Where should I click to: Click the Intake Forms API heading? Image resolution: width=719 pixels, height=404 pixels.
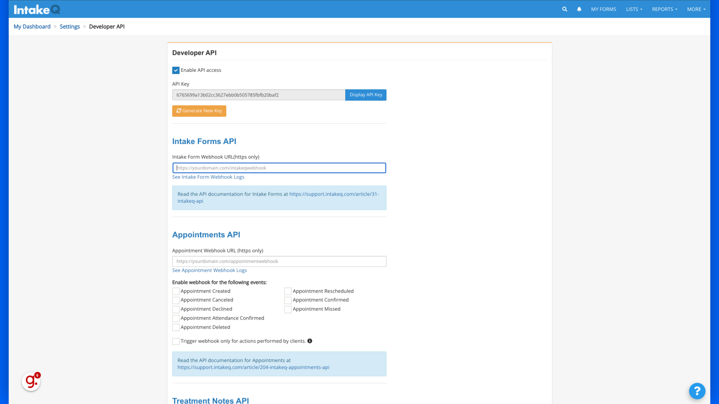[x=204, y=141]
